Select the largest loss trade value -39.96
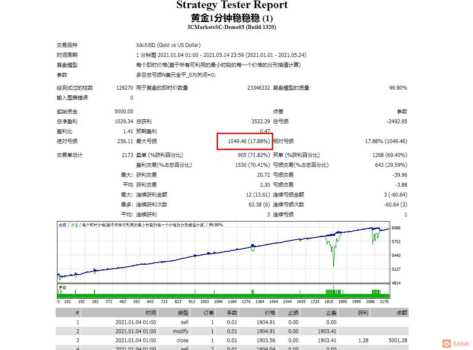This screenshot has width=473, height=350. [x=400, y=175]
